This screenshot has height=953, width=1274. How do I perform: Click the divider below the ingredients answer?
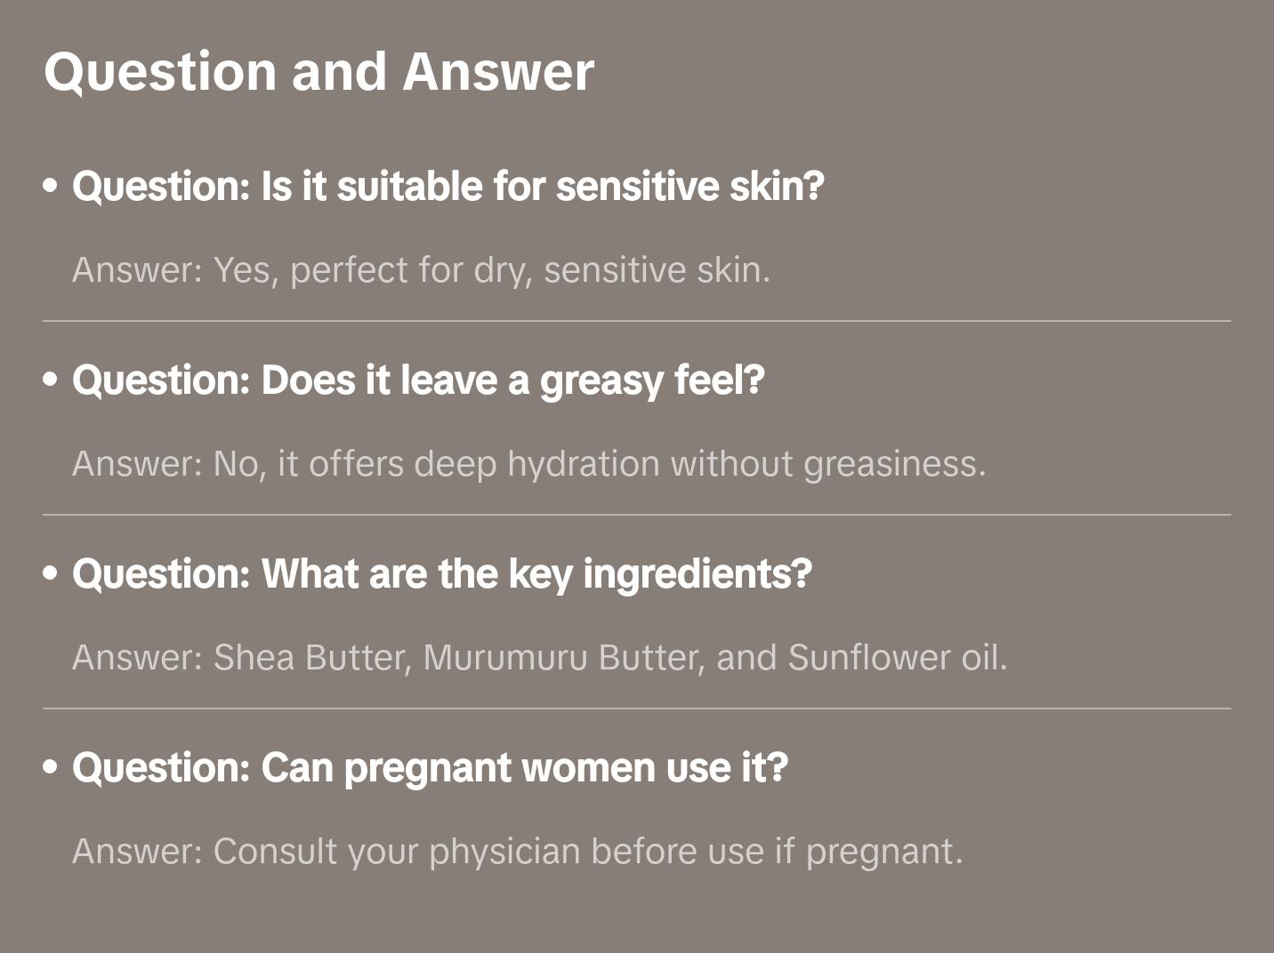click(x=637, y=709)
